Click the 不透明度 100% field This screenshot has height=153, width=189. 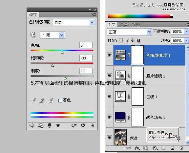[178, 32]
